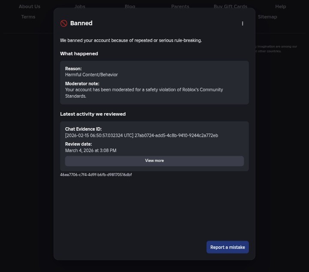Click the 'Review date:' label
The image size is (309, 272).
click(79, 144)
